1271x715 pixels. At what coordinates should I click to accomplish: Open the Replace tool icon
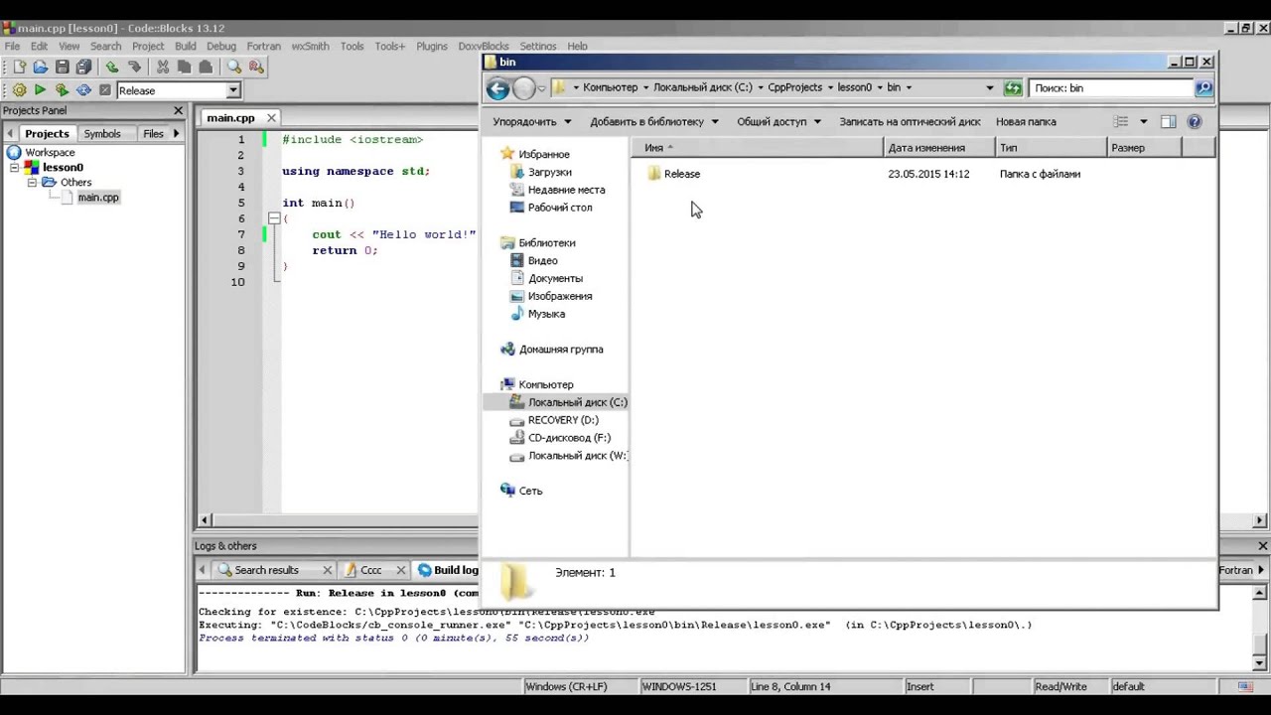pyautogui.click(x=256, y=67)
